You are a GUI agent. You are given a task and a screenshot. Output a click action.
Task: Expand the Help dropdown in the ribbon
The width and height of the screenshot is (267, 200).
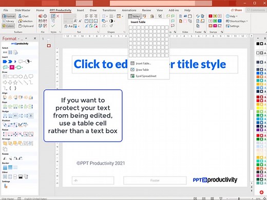232,16
